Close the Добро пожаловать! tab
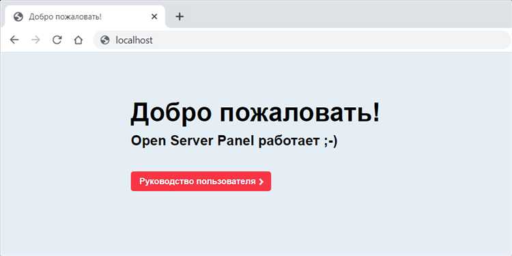Screen dimensions: 512x256 tap(154, 16)
